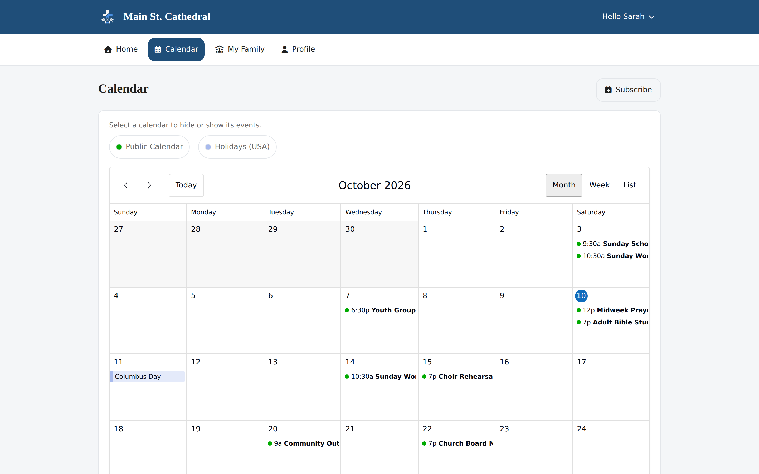This screenshot has width=759, height=474.
Task: Click the Main St. Cathedral logo icon
Action: pos(108,17)
